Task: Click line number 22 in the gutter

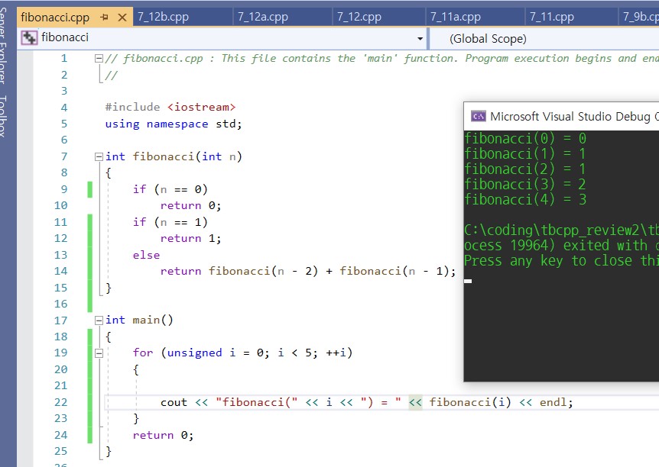Action: [x=60, y=402]
